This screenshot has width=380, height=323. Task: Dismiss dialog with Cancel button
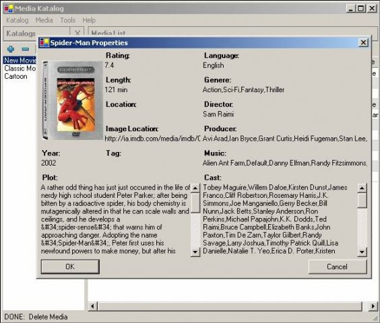click(x=338, y=266)
